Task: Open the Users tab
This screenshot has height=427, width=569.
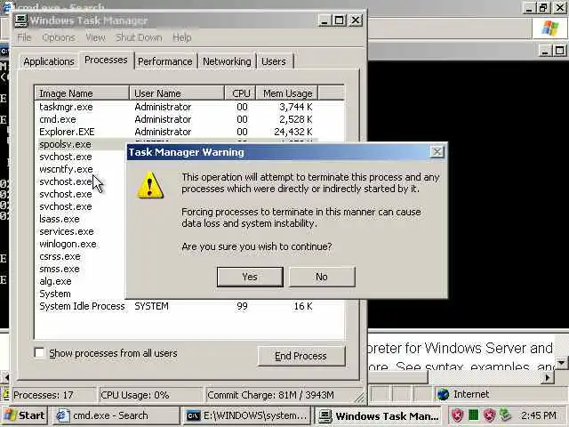Action: (274, 61)
